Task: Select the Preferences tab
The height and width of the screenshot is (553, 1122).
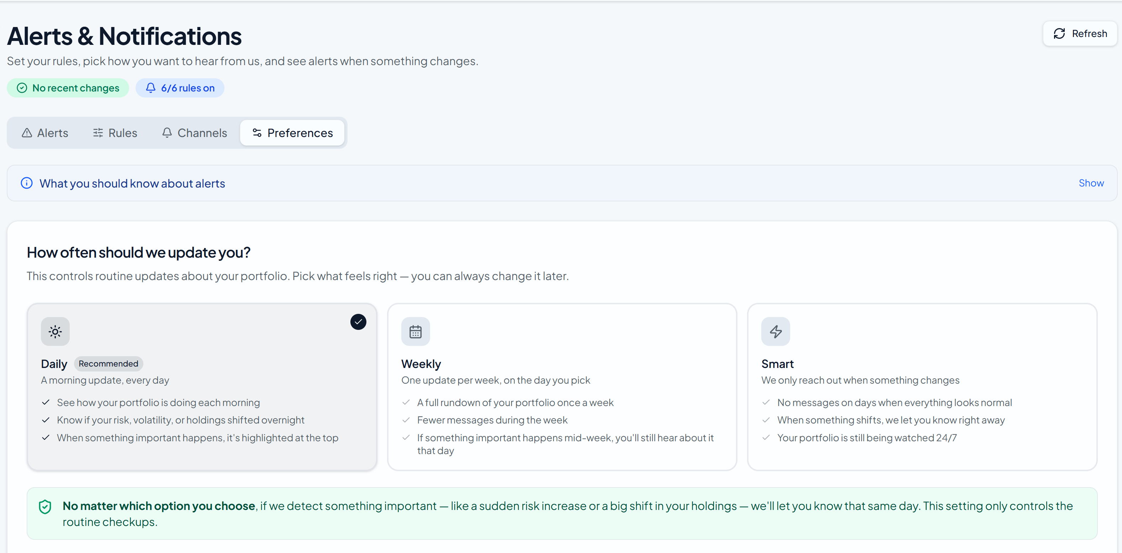Action: [x=292, y=133]
